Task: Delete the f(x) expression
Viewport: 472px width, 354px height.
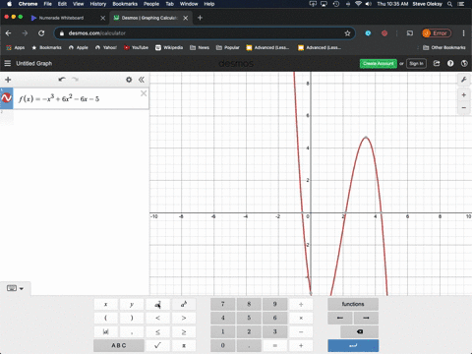Action: [x=144, y=93]
